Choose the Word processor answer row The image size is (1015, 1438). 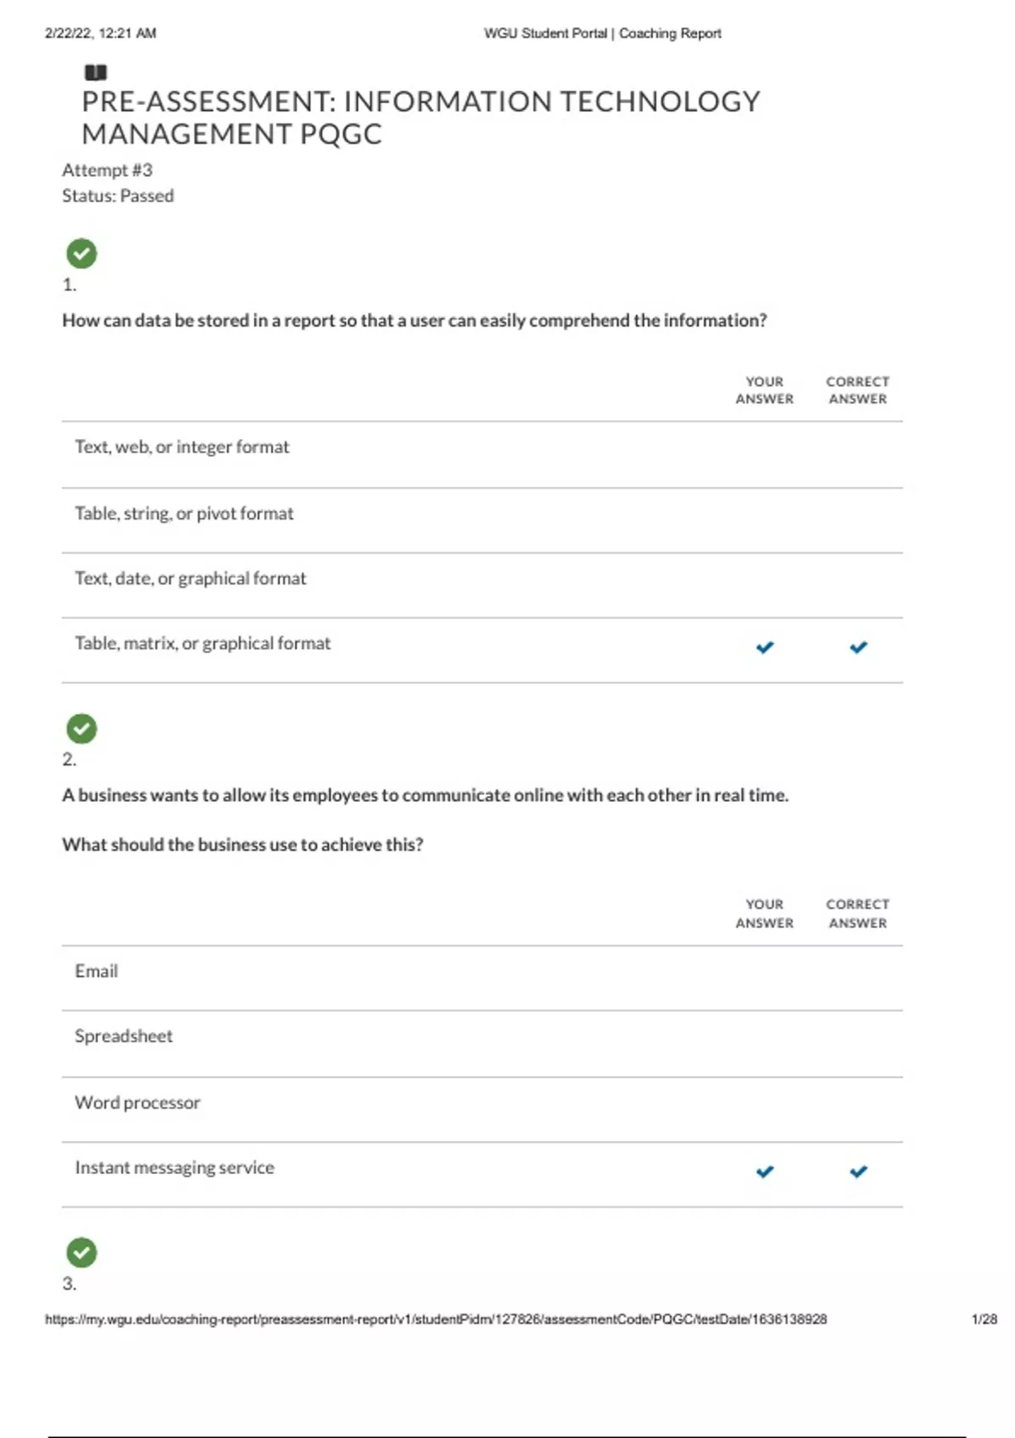tap(137, 1102)
